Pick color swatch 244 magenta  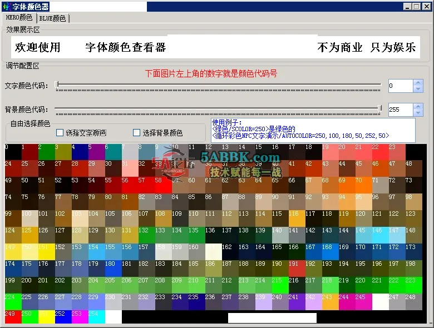point(347,302)
